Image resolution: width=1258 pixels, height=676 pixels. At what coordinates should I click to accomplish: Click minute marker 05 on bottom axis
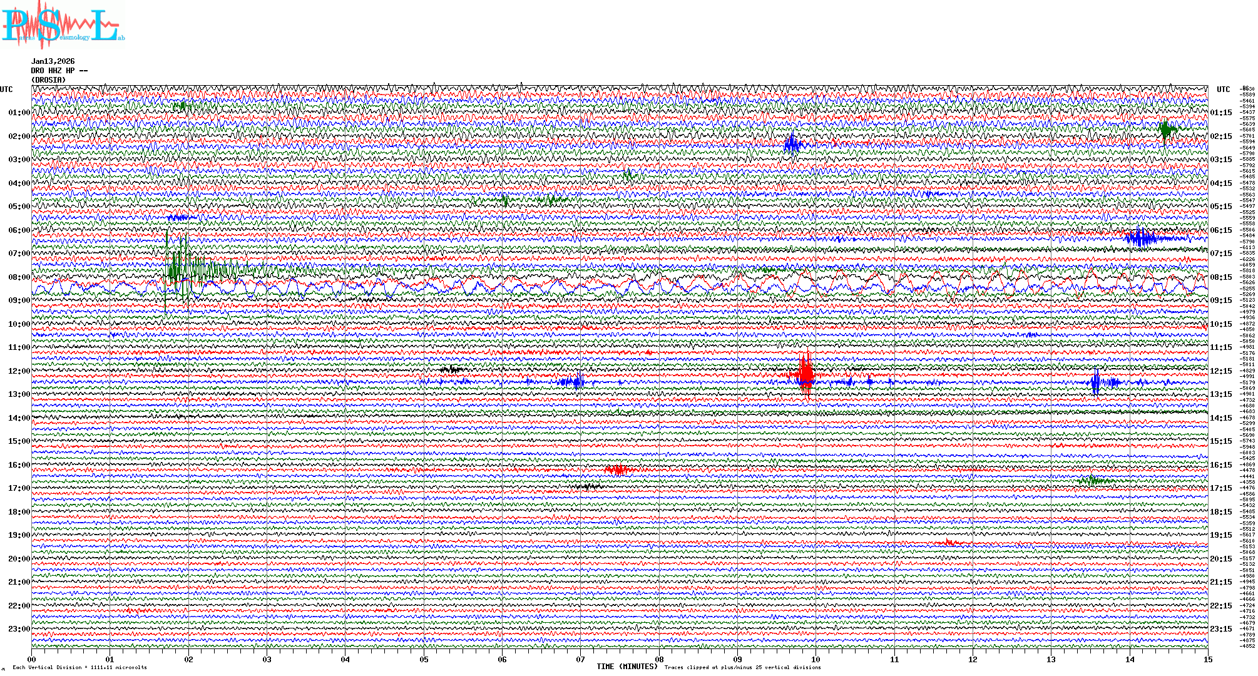coord(424,660)
